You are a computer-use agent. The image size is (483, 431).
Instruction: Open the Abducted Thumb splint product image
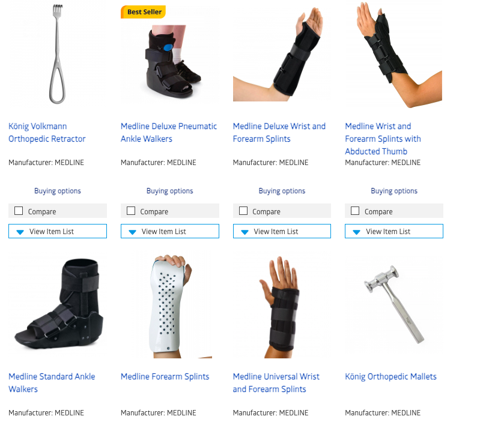(394, 55)
